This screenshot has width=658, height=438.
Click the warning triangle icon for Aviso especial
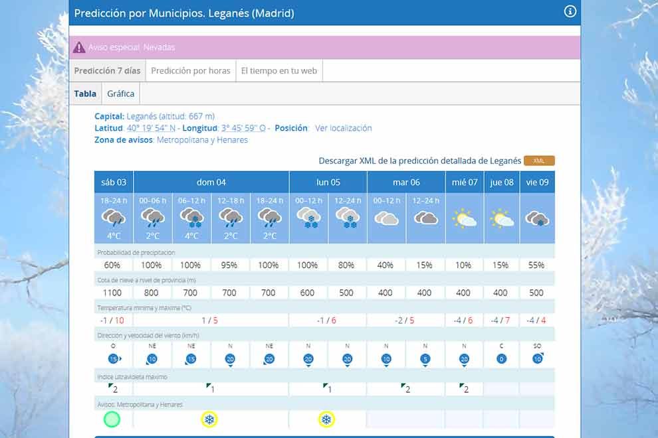[x=79, y=47]
